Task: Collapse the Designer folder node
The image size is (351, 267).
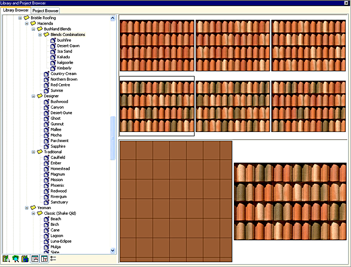Action: [33, 96]
